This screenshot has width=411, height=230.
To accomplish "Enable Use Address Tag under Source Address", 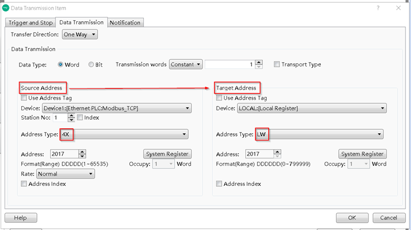I will [x=24, y=98].
